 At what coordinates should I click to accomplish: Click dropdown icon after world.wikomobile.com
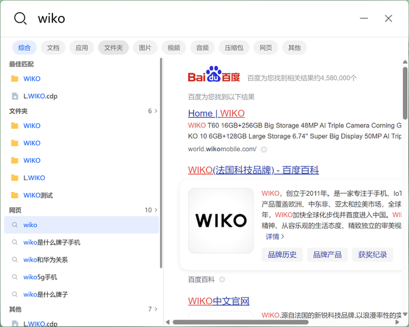(264, 149)
